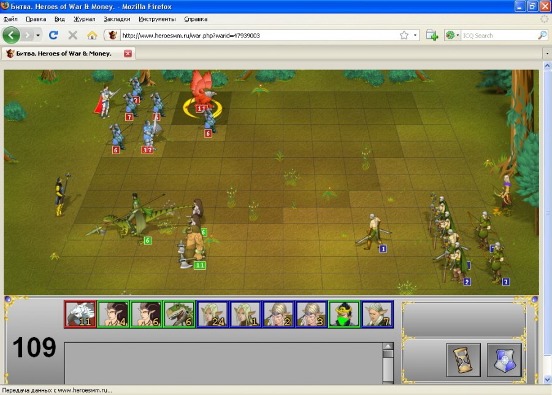Reload the page with the refresh icon
The image size is (552, 395).
tap(53, 35)
